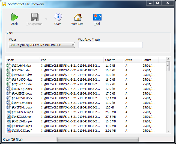Select file name $RQ1WY73.xlsx

(22, 84)
